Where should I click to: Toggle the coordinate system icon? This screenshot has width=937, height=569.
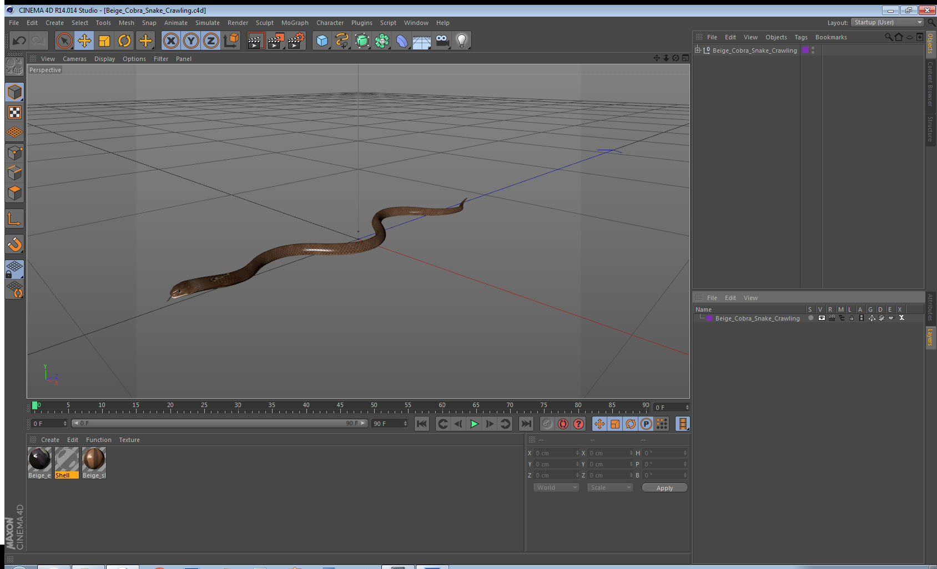pos(231,40)
